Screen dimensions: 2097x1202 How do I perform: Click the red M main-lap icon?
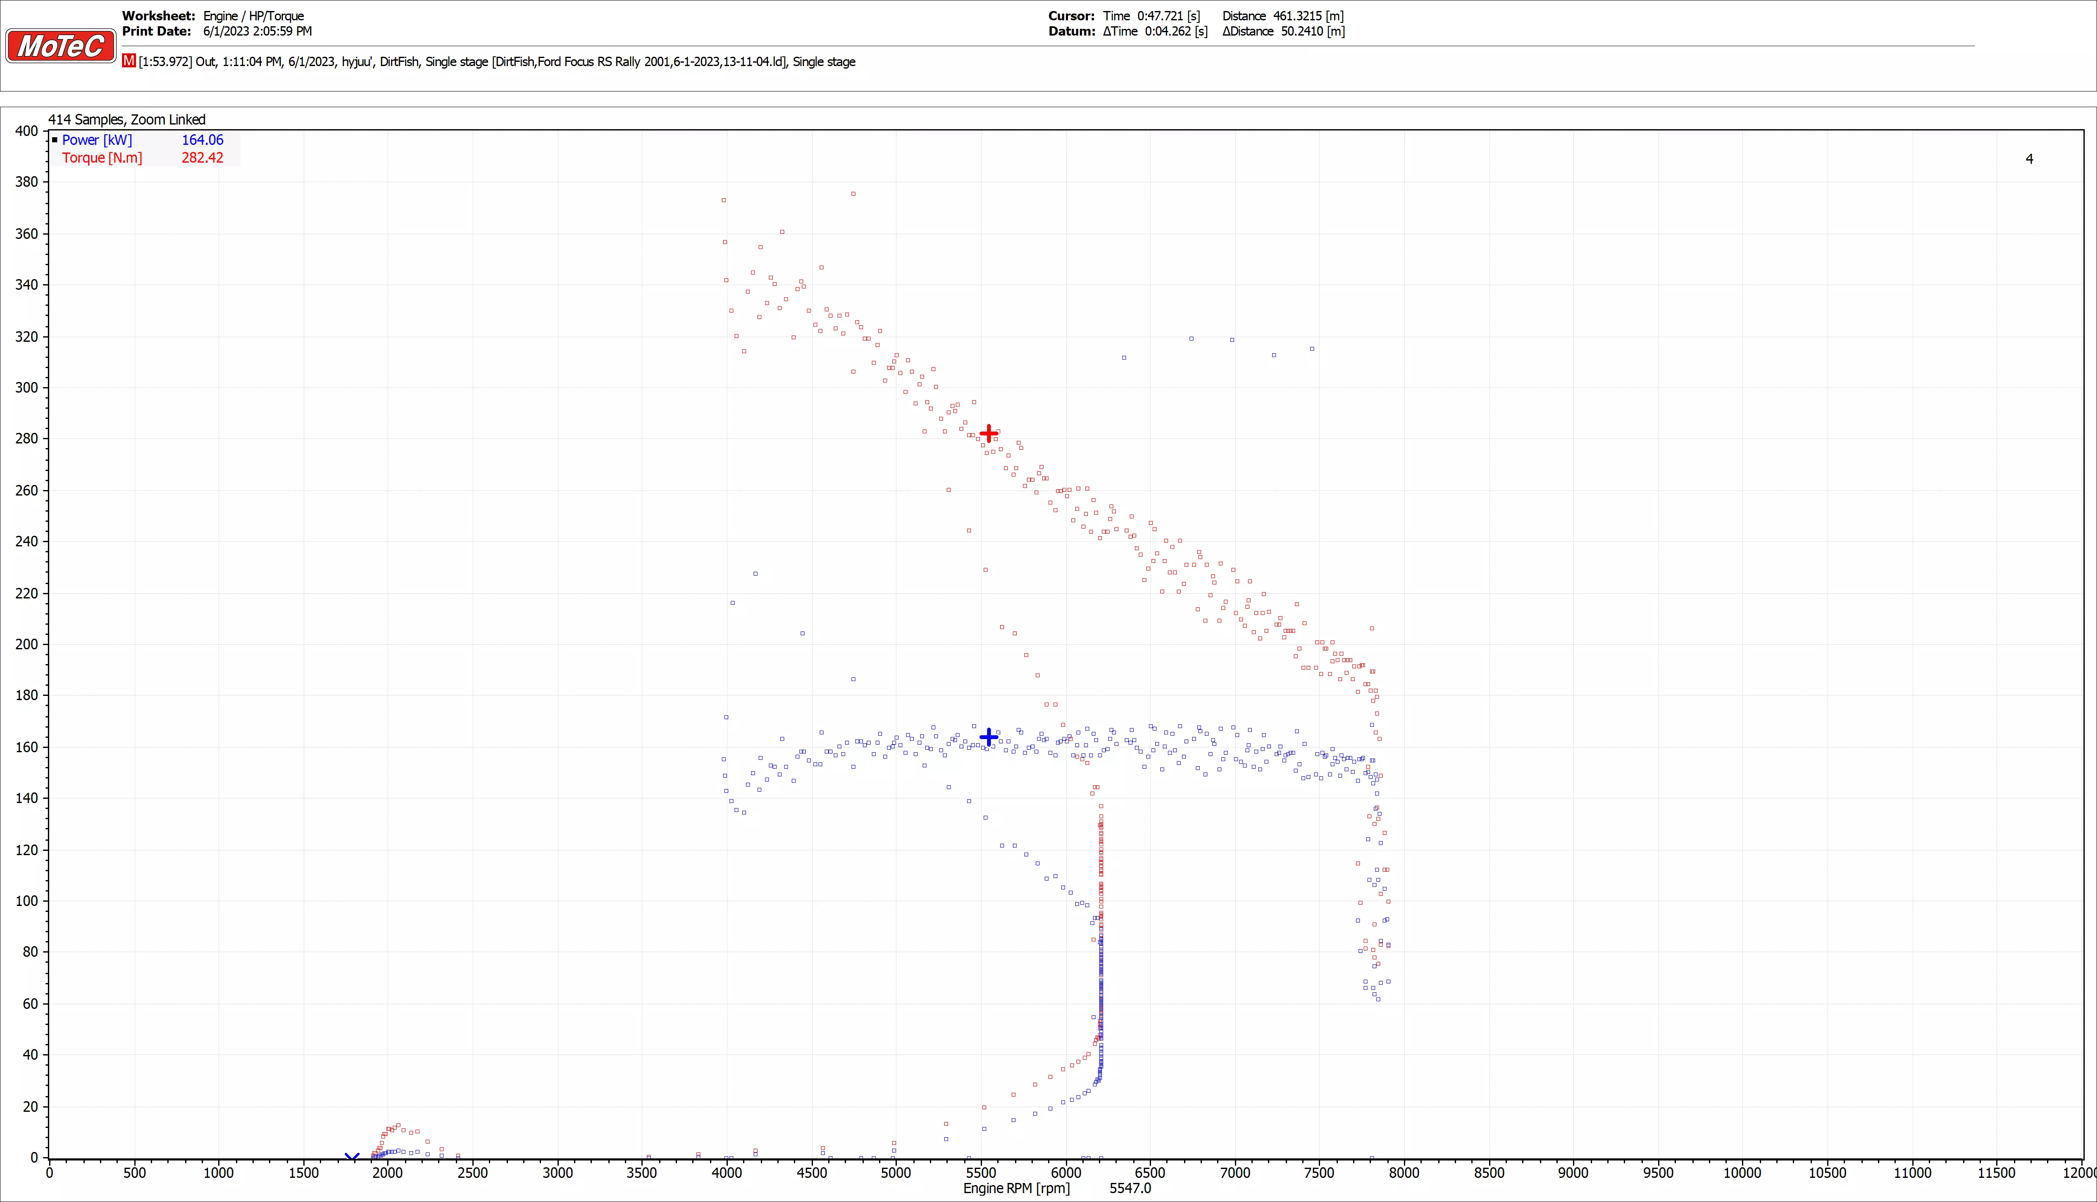pos(129,61)
